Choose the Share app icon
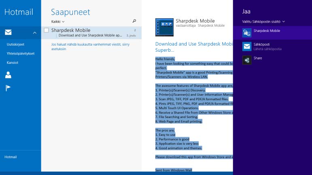This screenshot has height=175, width=312. pos(247,60)
